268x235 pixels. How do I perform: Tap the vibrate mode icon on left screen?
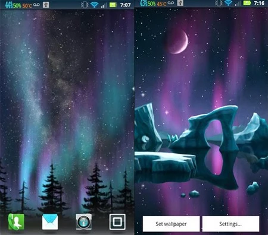tap(85, 5)
